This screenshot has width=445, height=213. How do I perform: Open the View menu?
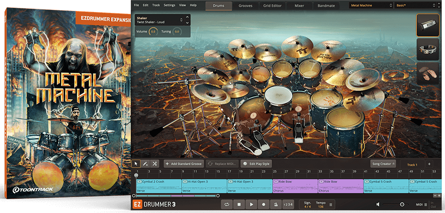tap(183, 6)
